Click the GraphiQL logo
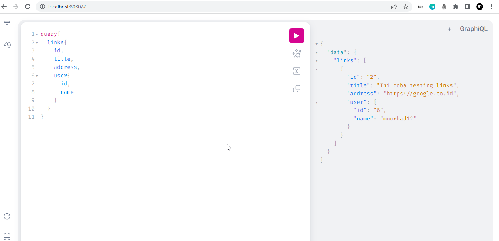The width and height of the screenshot is (499, 241). [x=474, y=28]
